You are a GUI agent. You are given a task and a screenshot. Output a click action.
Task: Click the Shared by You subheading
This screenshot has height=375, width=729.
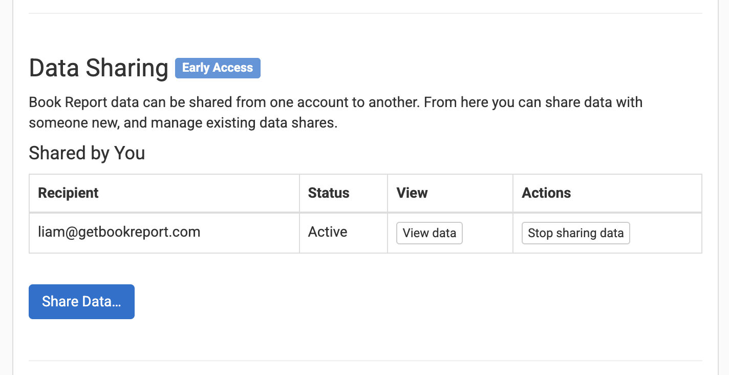tap(87, 153)
